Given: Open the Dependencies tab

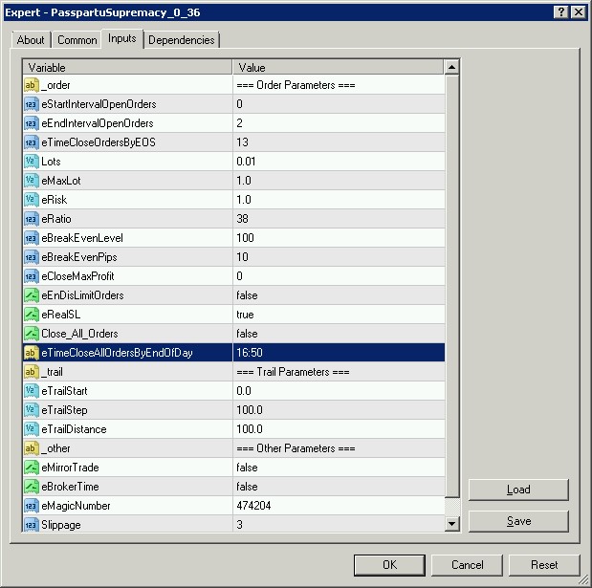Looking at the screenshot, I should (181, 40).
